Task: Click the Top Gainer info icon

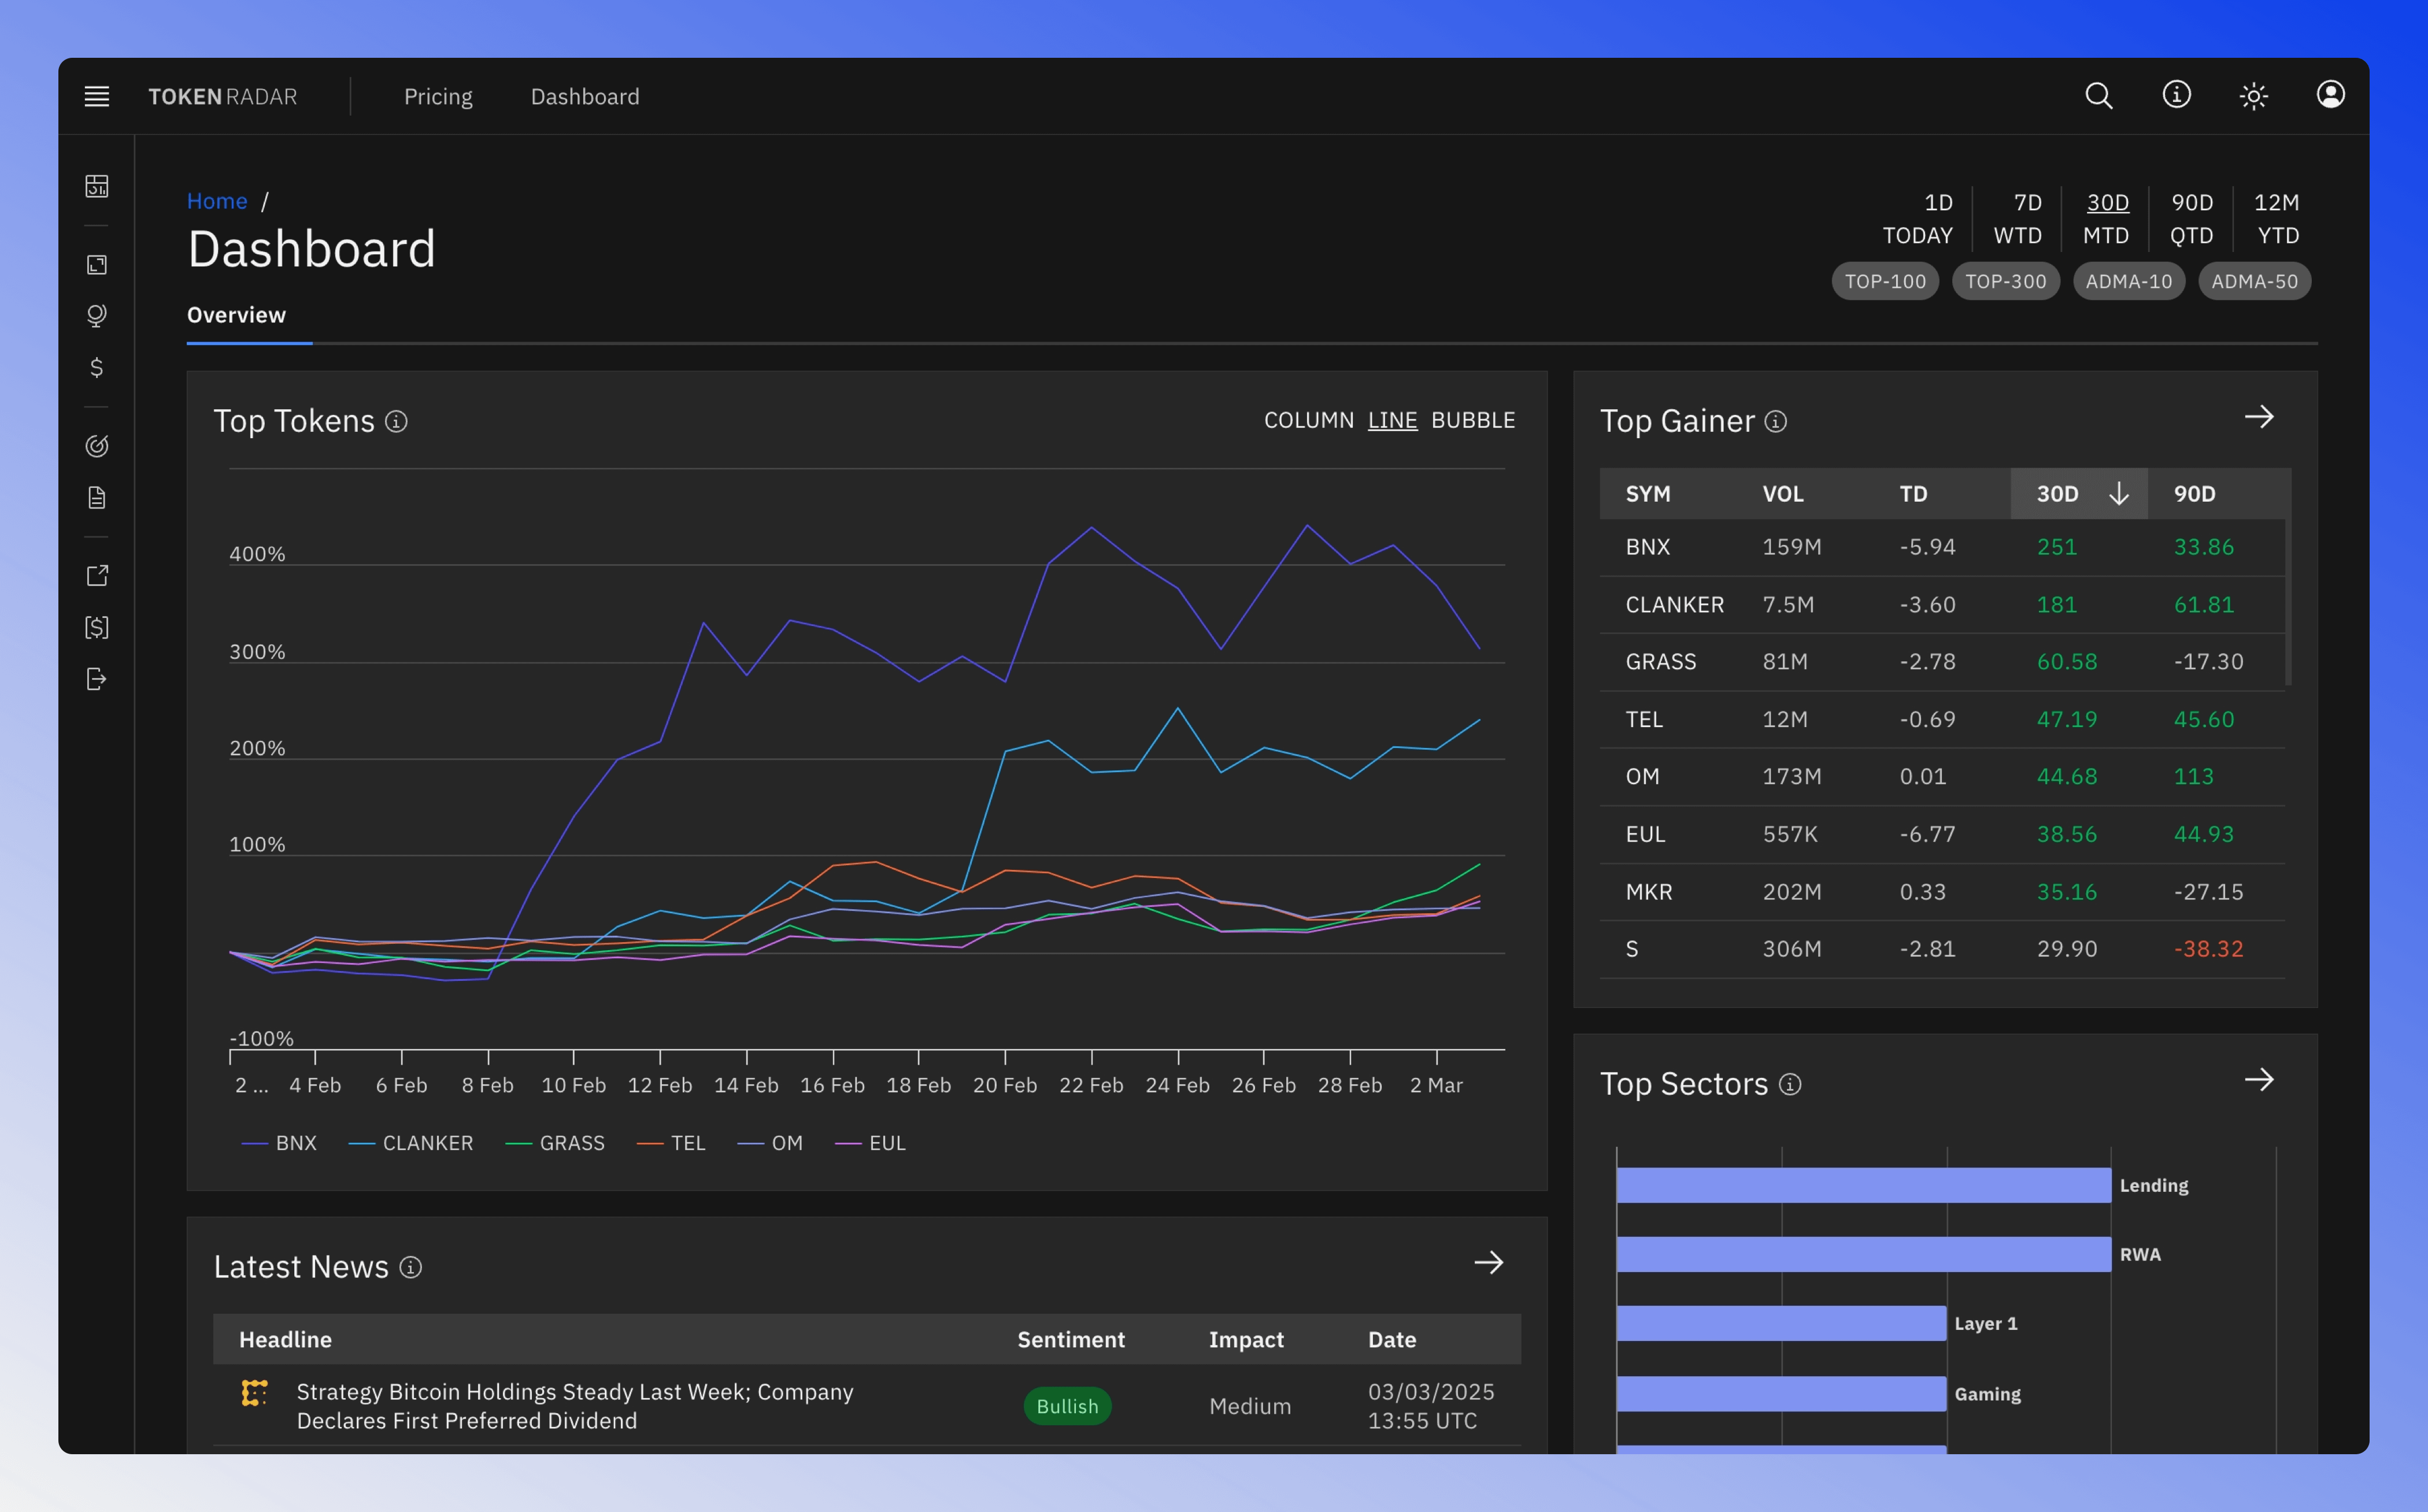Action: (1775, 421)
